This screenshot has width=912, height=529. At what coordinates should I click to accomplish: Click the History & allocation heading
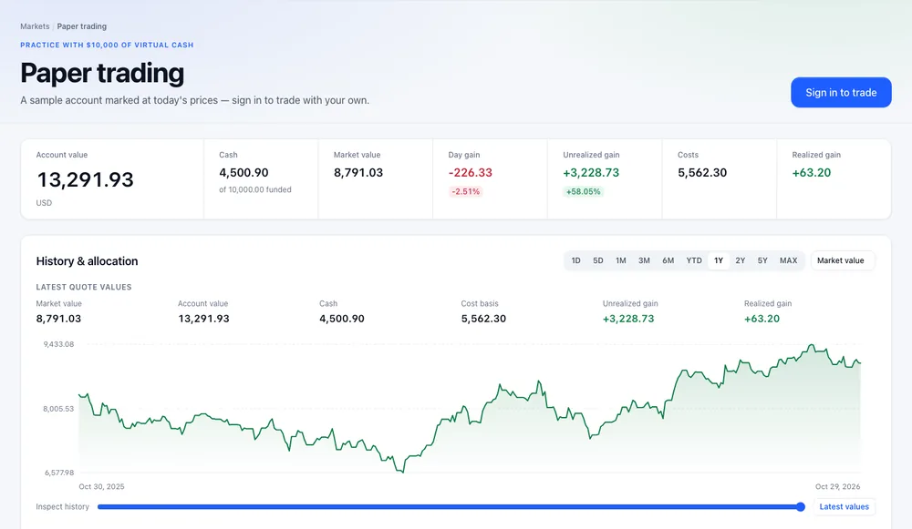click(x=88, y=261)
